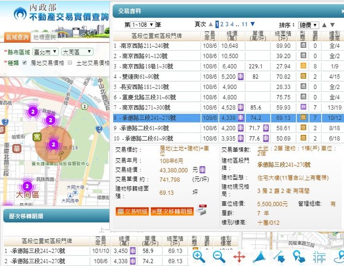This screenshot has height=266, width=344.
Task: Click the road grid map tool
Action: [x=319, y=257]
